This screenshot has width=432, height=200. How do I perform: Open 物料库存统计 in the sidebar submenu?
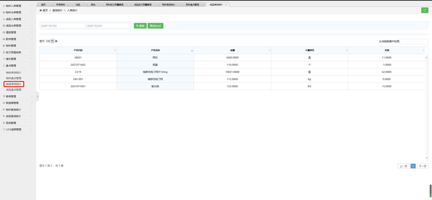(x=13, y=72)
